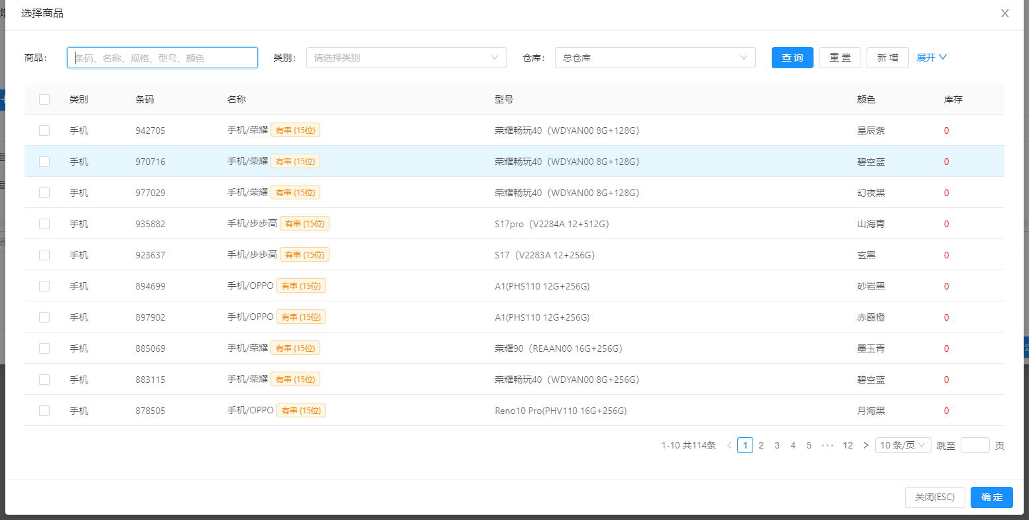Open the 仓库 warehouse dropdown showing 总仓库
Viewport: 1029px width, 520px height.
tap(655, 58)
